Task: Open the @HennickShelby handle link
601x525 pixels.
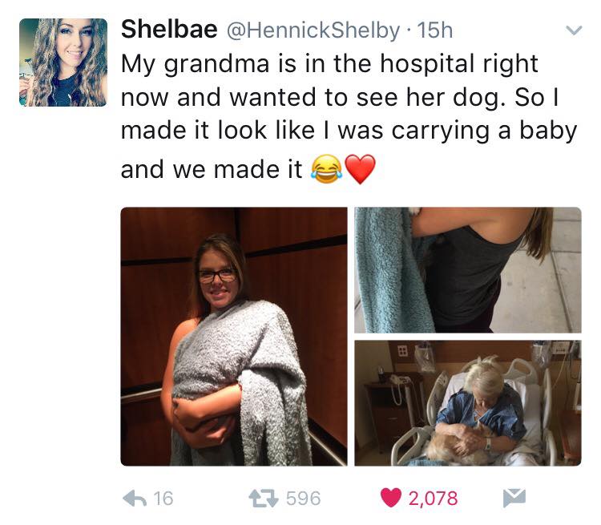Action: (313, 30)
